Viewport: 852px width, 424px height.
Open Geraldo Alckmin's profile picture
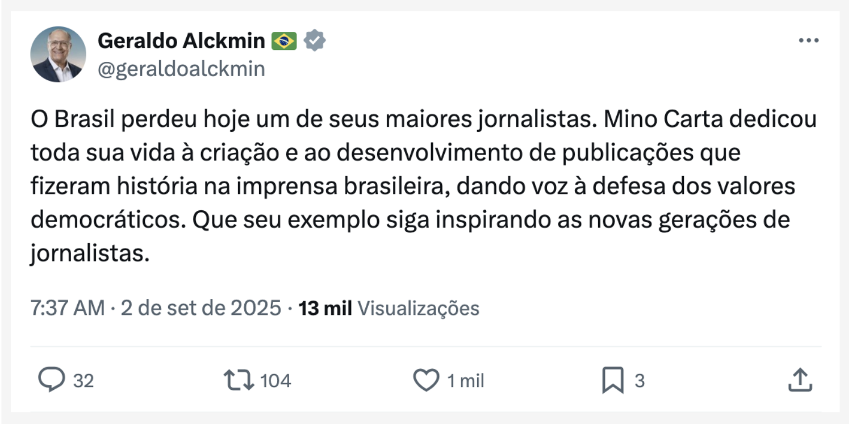pyautogui.click(x=58, y=55)
